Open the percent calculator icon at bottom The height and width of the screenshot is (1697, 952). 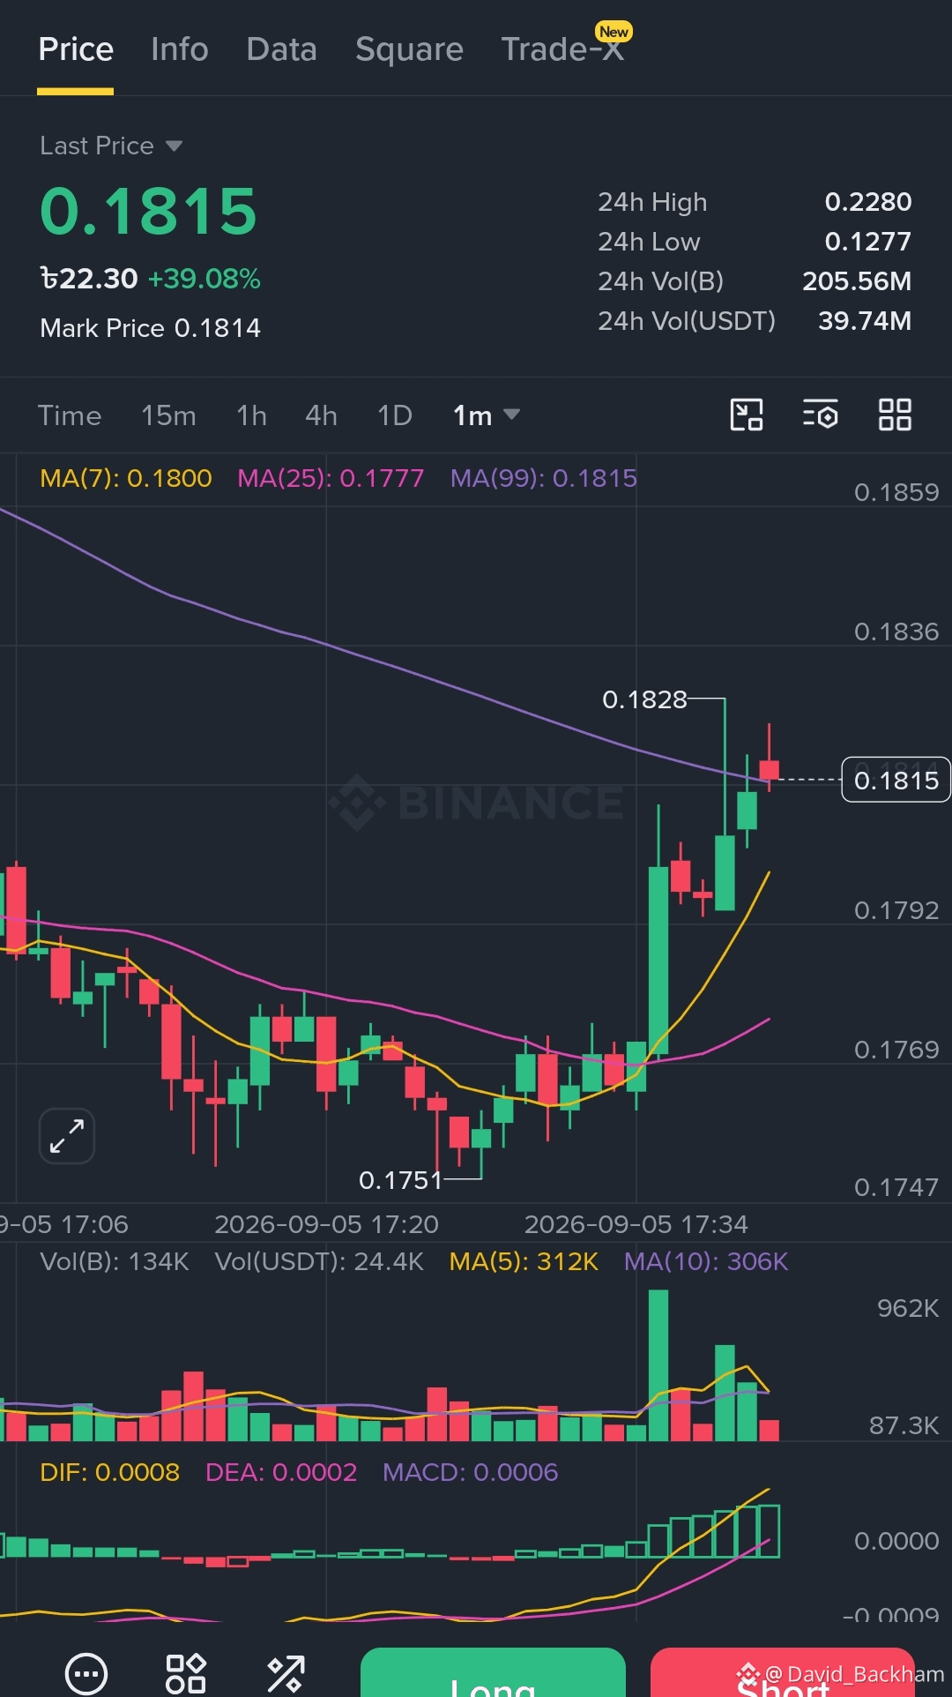pos(286,1673)
